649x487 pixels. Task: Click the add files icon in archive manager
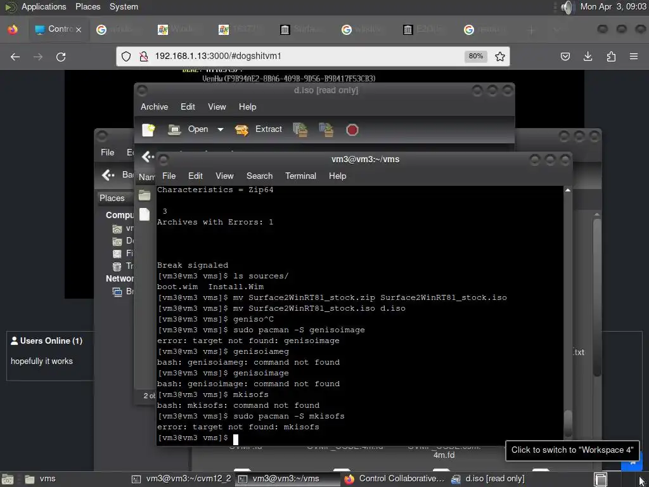click(x=300, y=129)
